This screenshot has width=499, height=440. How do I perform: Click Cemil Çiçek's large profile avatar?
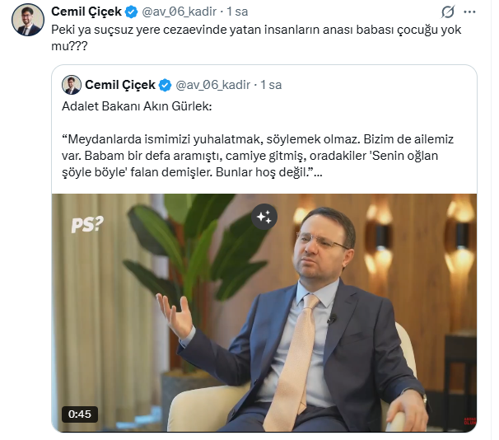(x=28, y=20)
